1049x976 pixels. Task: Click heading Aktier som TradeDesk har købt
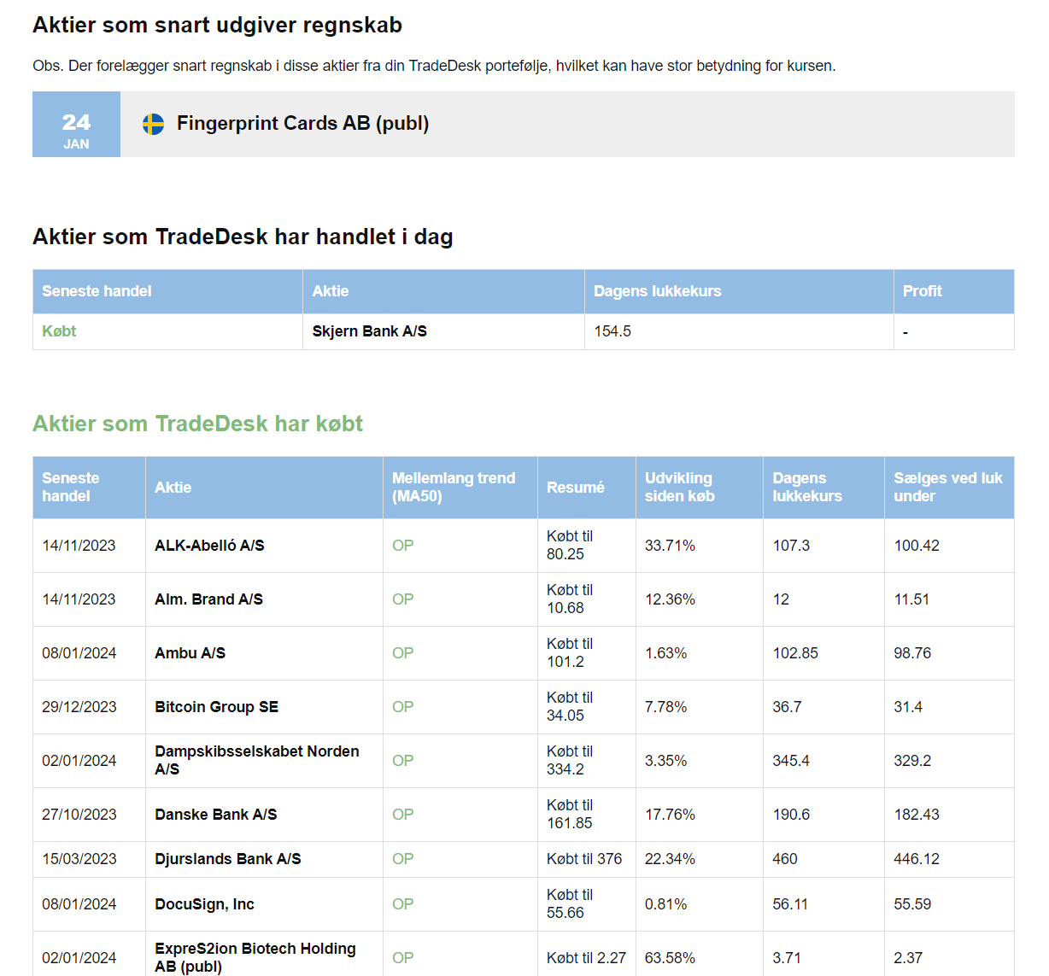click(x=197, y=424)
